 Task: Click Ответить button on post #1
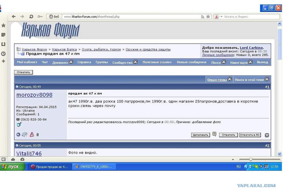(228, 135)
